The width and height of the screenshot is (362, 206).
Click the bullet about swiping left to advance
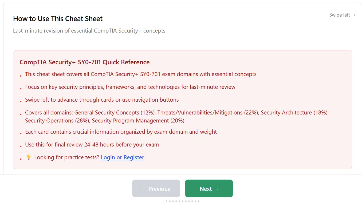point(102,100)
